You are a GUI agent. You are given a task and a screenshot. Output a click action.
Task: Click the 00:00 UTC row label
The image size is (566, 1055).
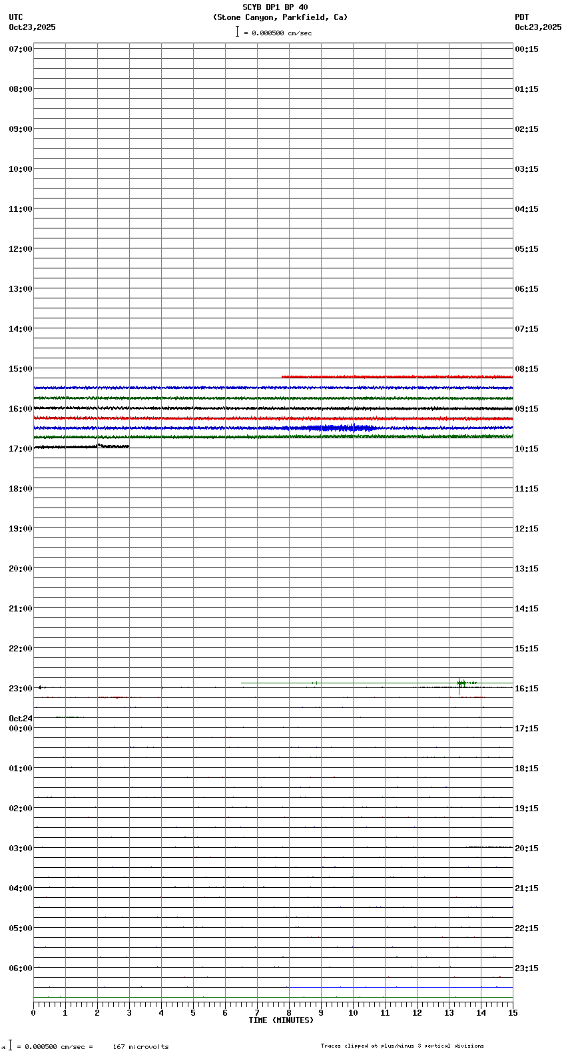pyautogui.click(x=21, y=729)
